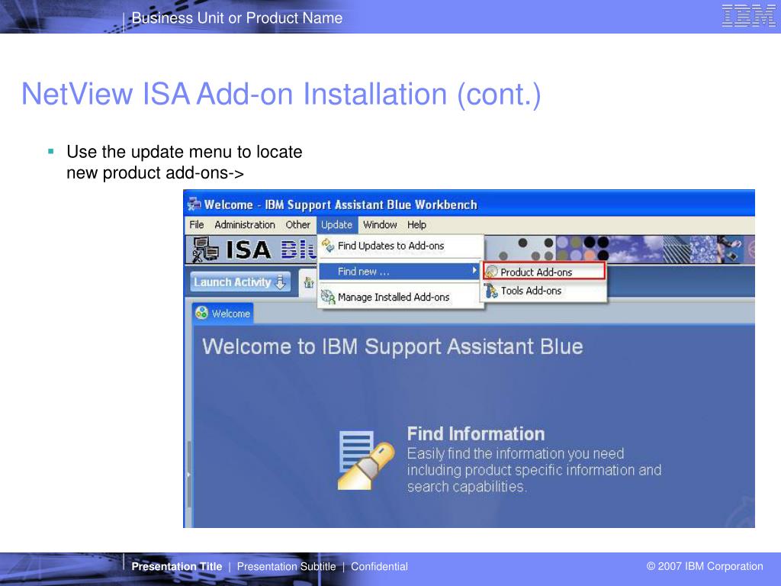The width and height of the screenshot is (781, 586).
Task: Choose Manage Installed Add-ons
Action: [x=400, y=297]
